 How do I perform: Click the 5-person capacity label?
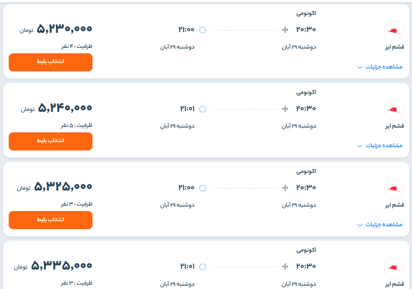tap(76, 125)
